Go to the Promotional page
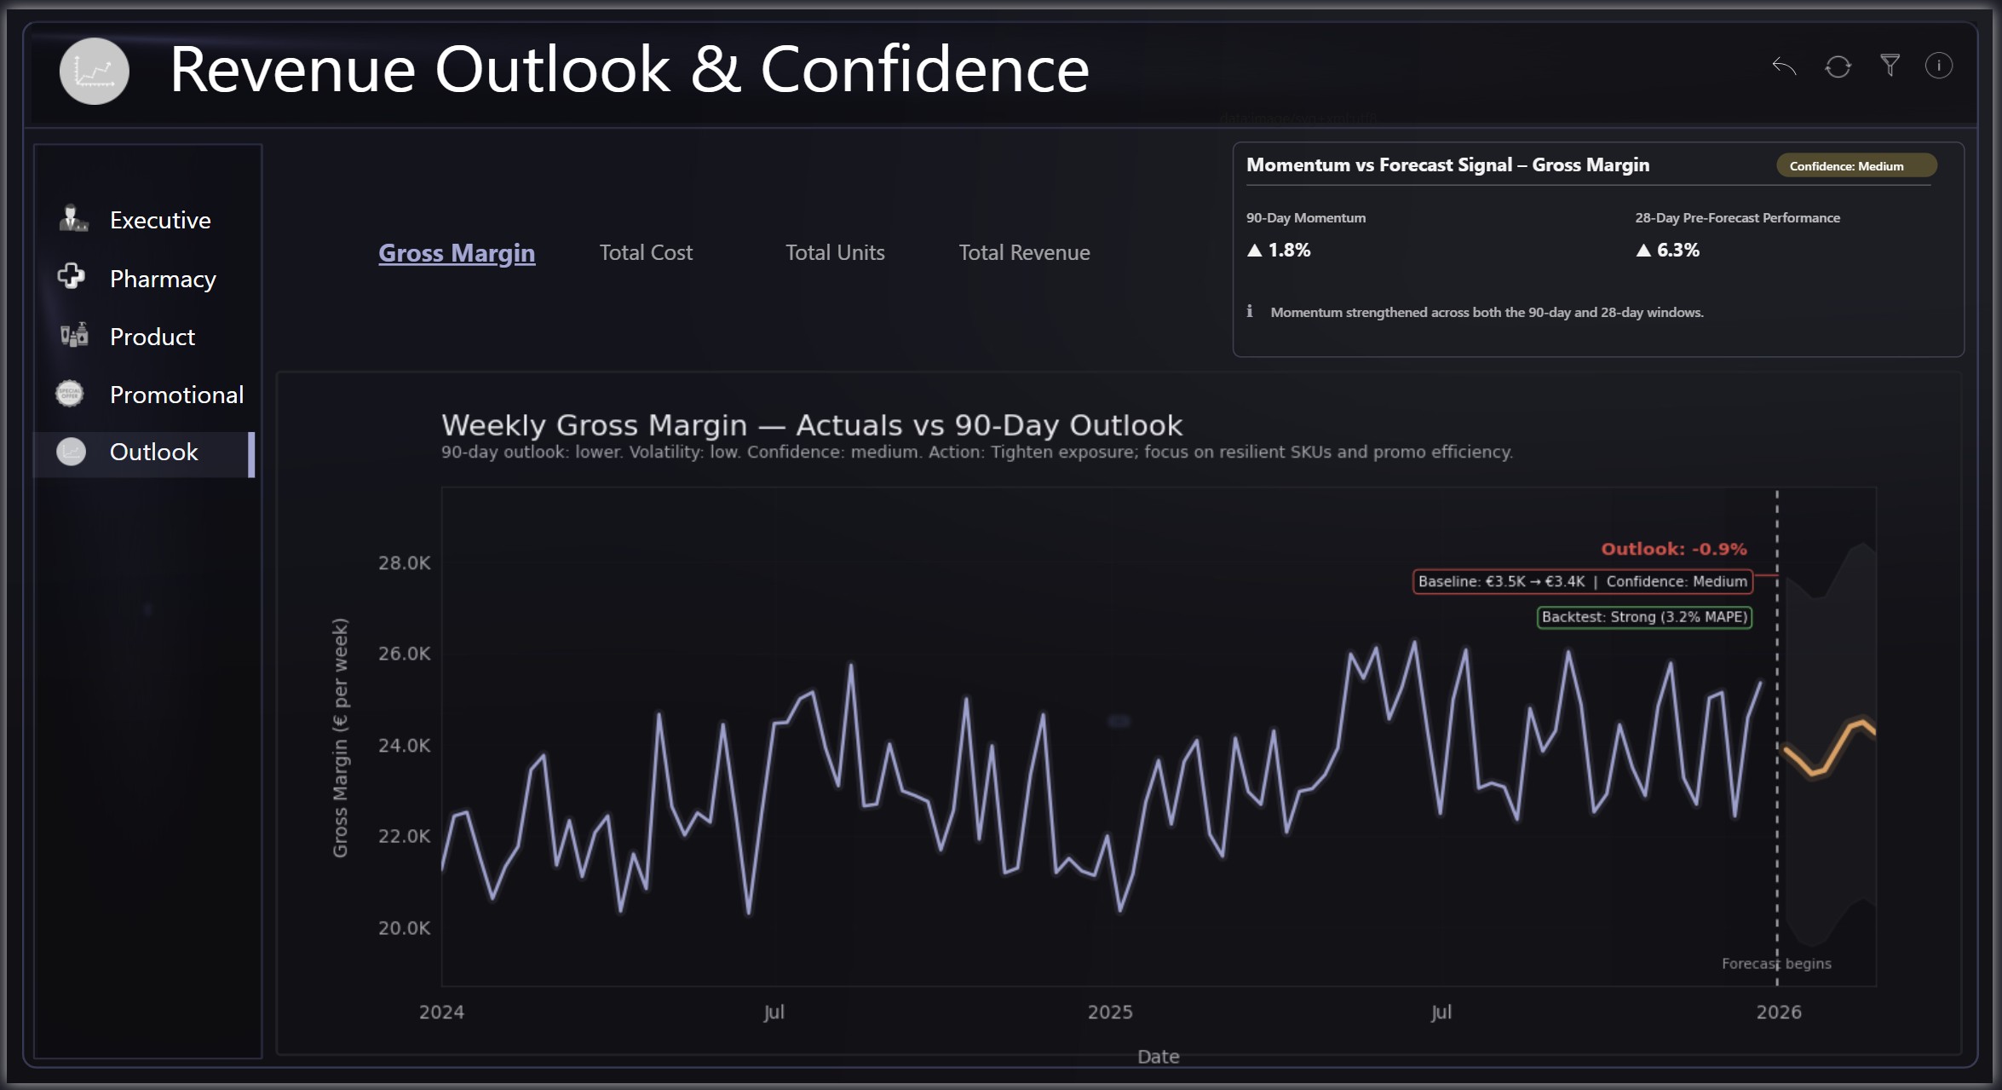The width and height of the screenshot is (2002, 1090). click(x=176, y=395)
